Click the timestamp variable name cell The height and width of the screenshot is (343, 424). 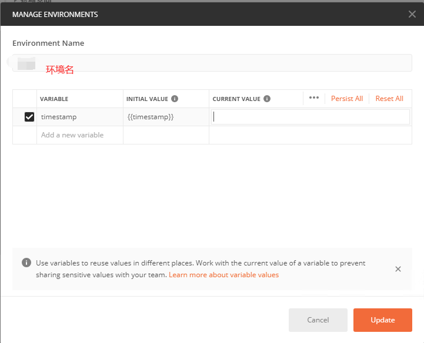[x=80, y=117]
